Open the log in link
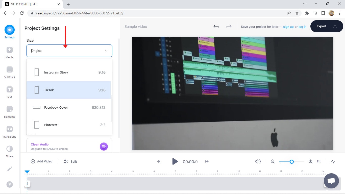The width and height of the screenshot is (345, 194). point(302,27)
